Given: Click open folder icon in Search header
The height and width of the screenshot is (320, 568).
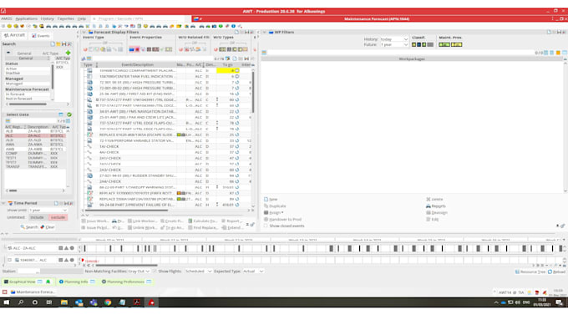Looking at the screenshot, I should point(58,43).
